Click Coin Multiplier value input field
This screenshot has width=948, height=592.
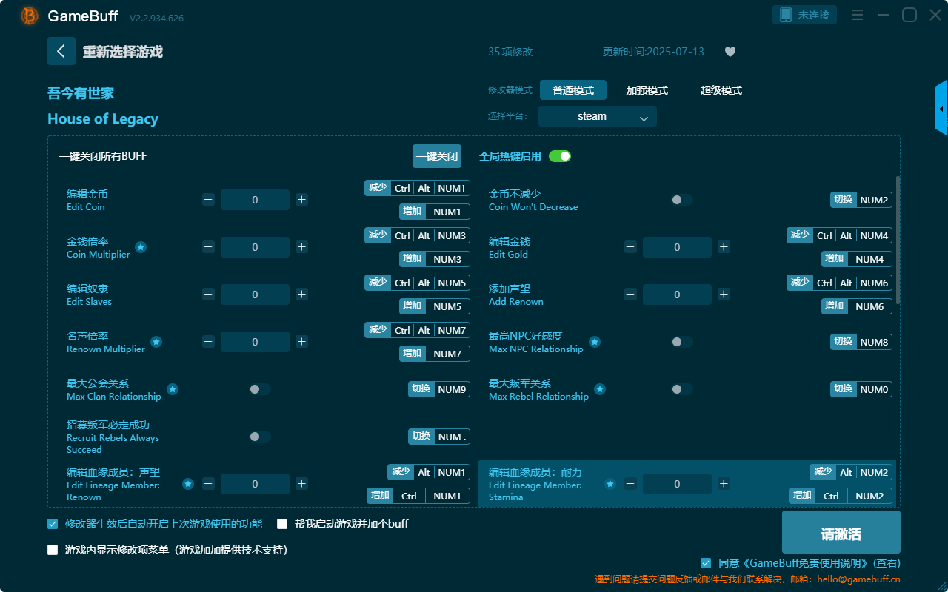point(255,247)
